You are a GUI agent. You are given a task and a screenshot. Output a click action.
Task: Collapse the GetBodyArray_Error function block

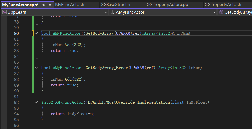tap(36, 68)
